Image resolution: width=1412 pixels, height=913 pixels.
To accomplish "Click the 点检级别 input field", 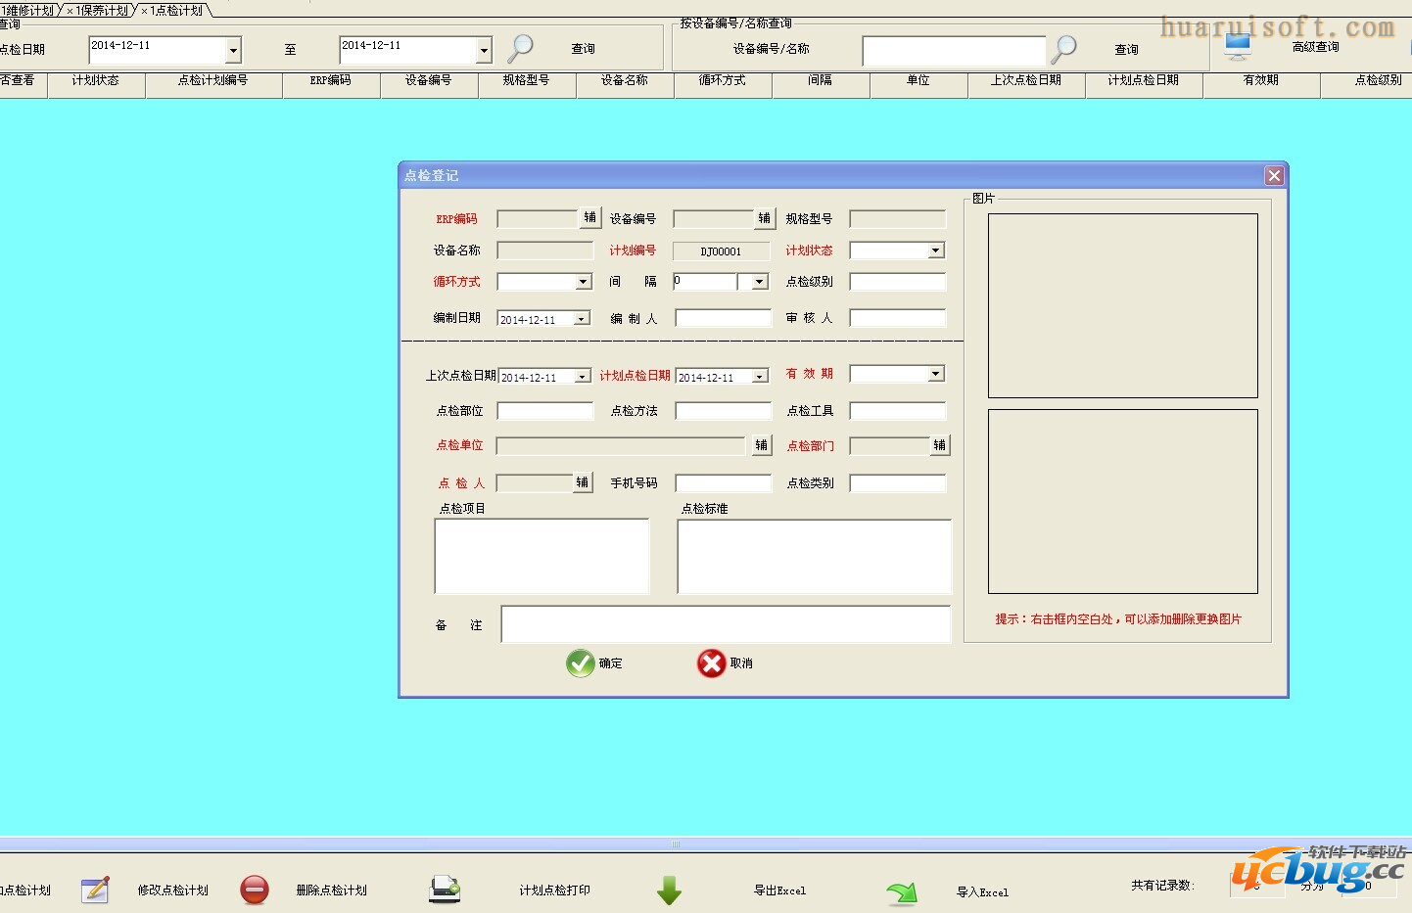I will point(898,282).
